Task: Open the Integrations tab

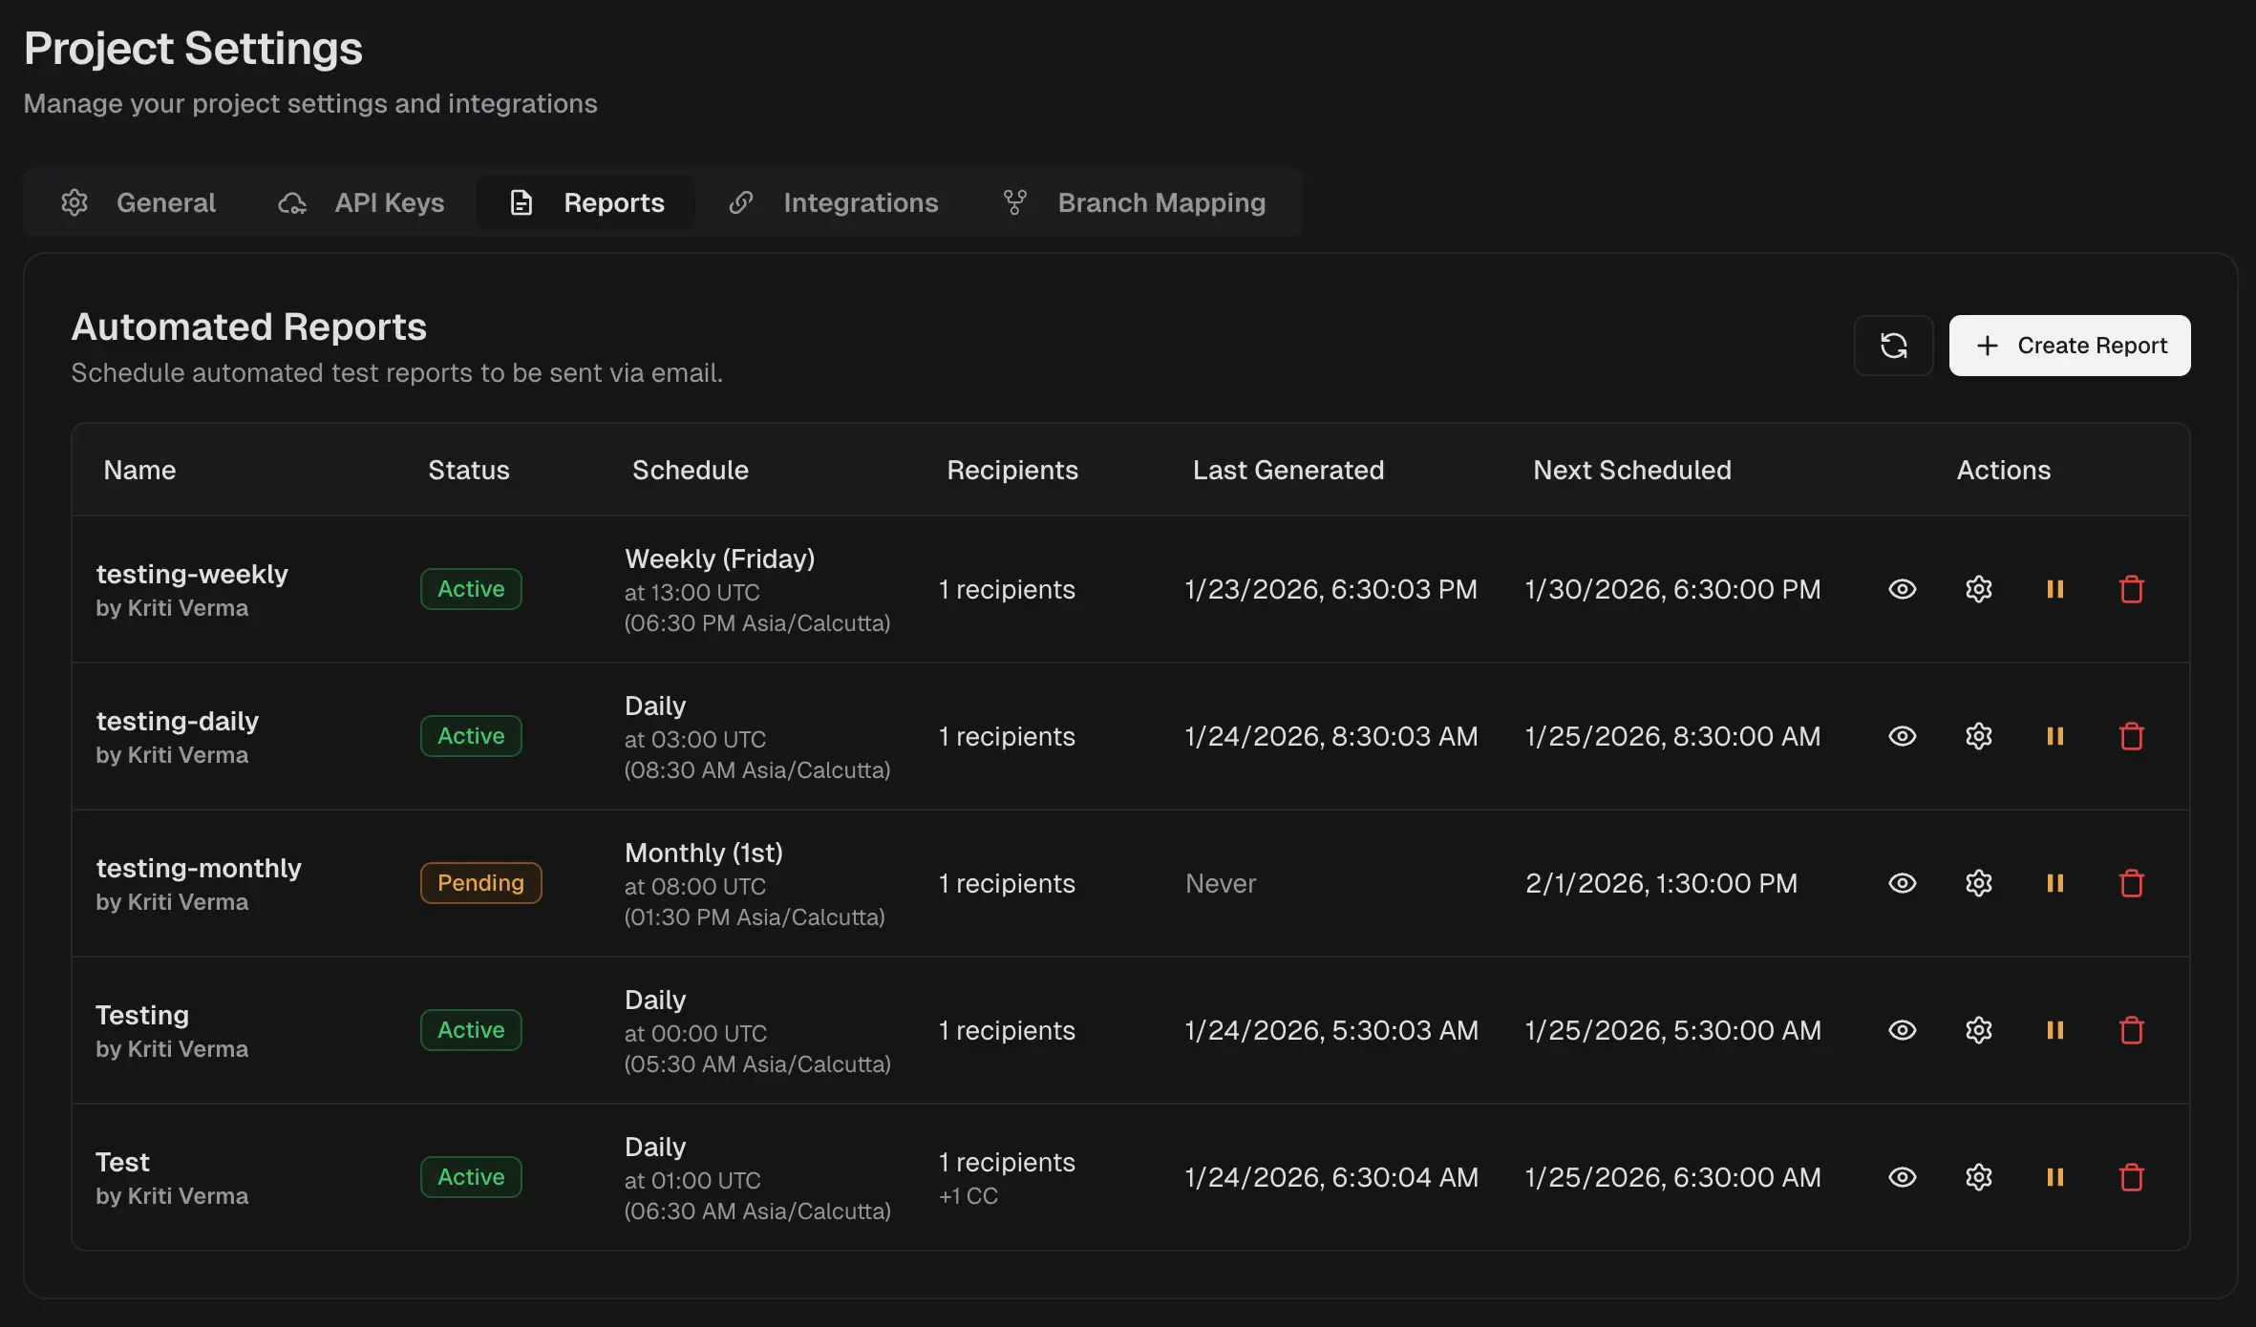Action: 834,202
